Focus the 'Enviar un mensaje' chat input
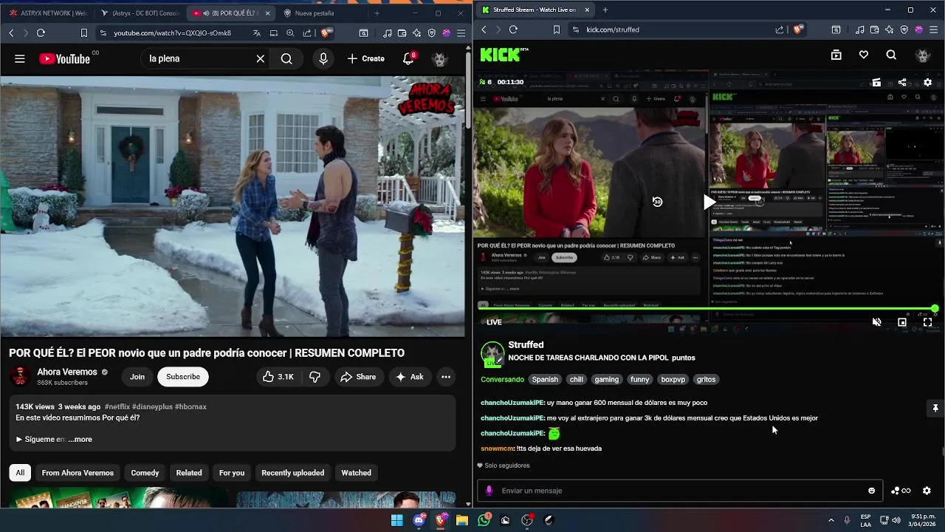 pyautogui.click(x=679, y=491)
